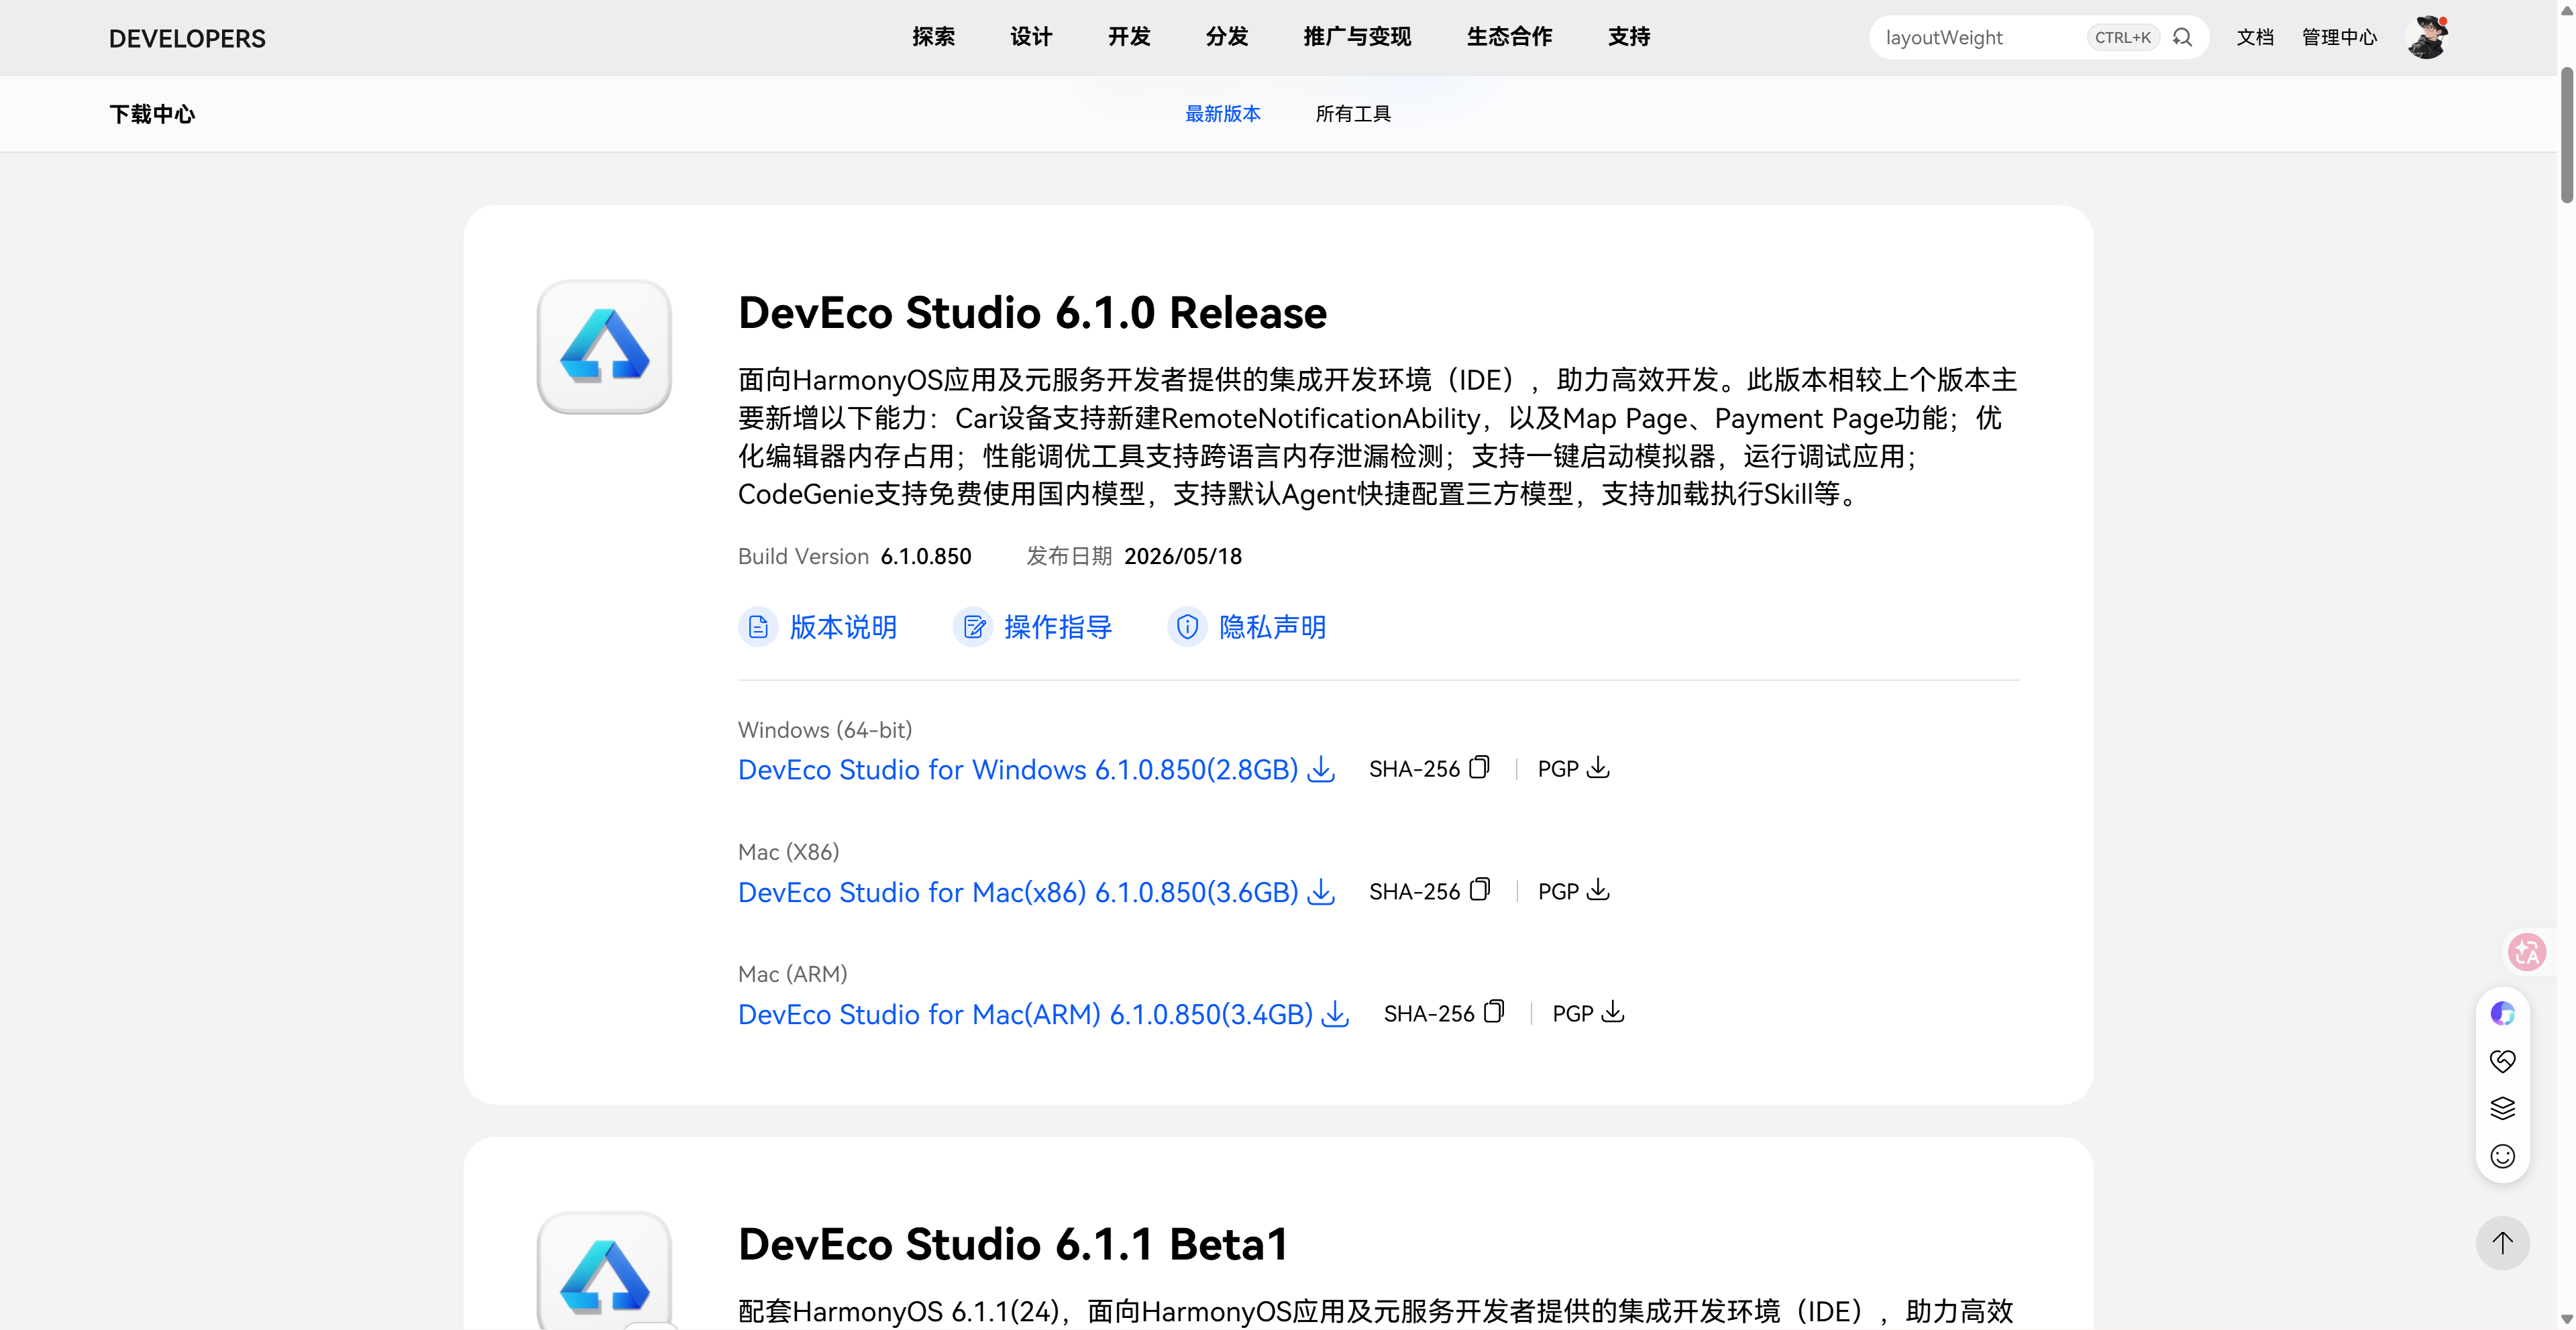
Task: Click the 操作指导 edit icon
Action: [973, 627]
